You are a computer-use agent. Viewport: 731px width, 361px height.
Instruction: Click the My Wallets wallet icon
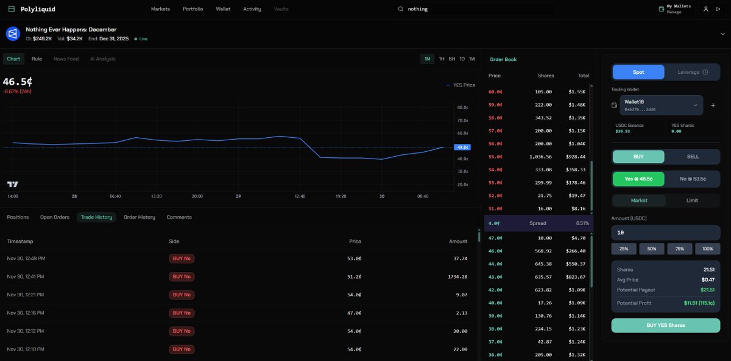click(x=661, y=9)
